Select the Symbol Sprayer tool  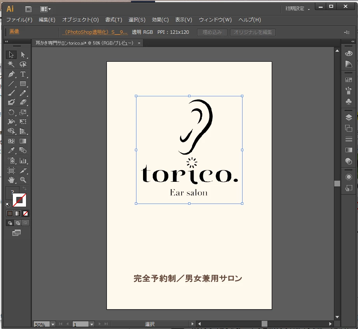pyautogui.click(x=11, y=161)
